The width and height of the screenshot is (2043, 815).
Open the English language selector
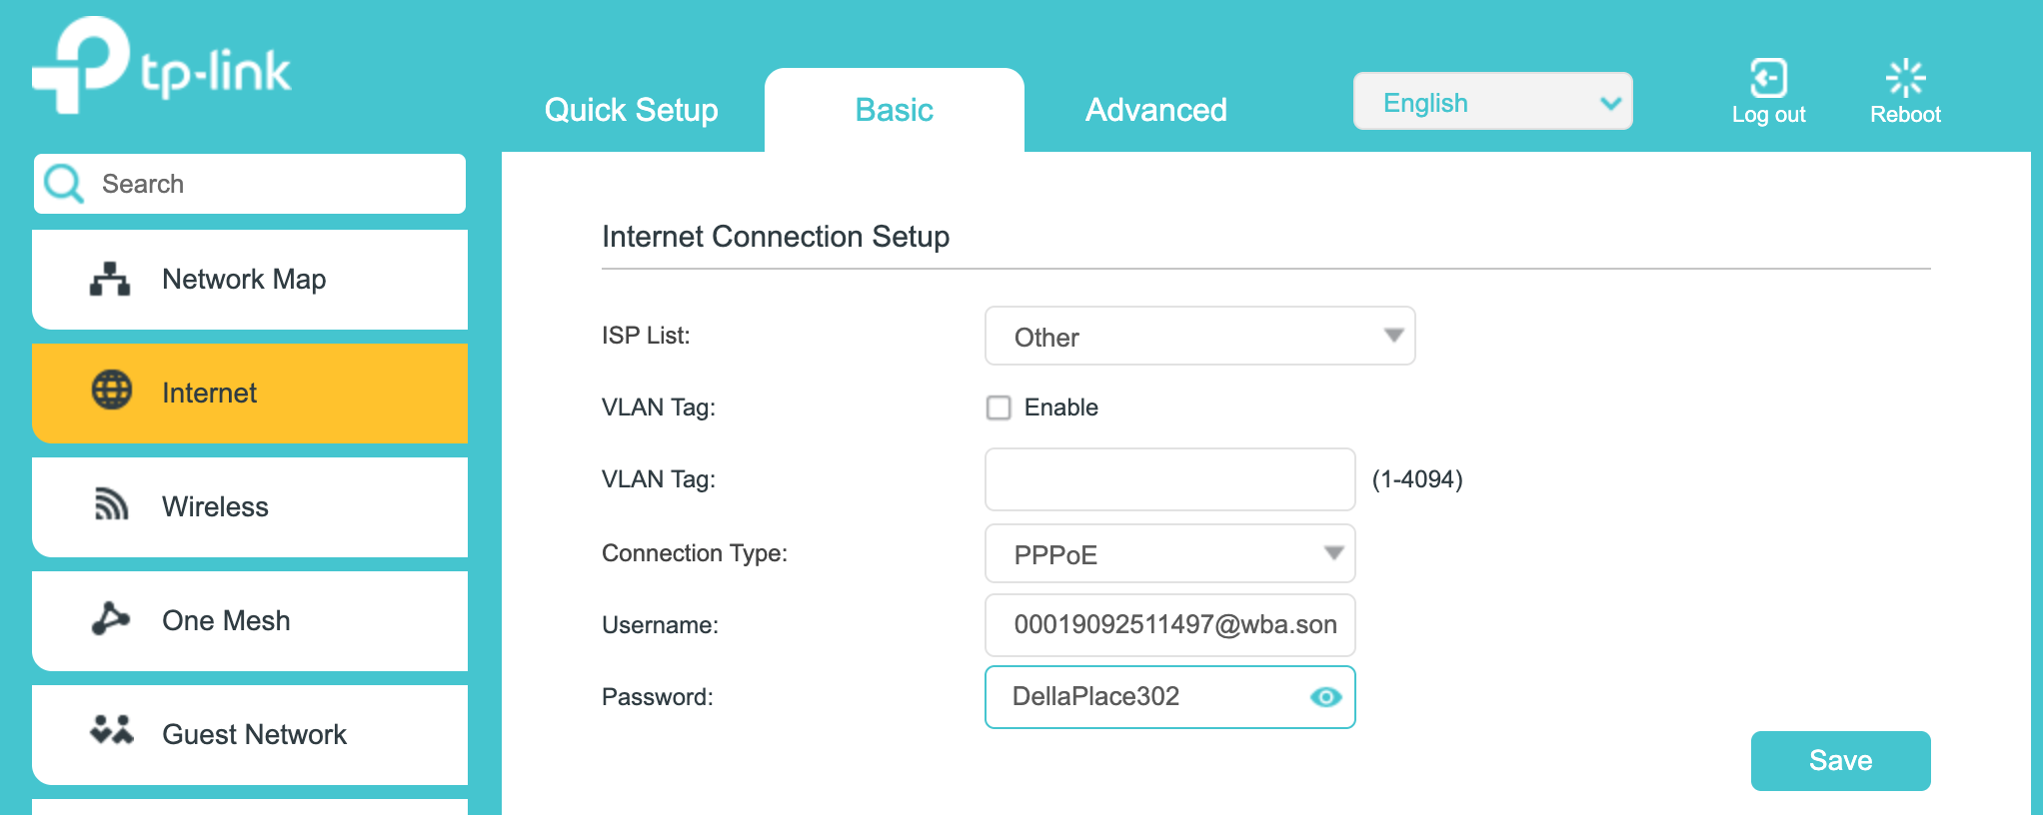(1492, 102)
